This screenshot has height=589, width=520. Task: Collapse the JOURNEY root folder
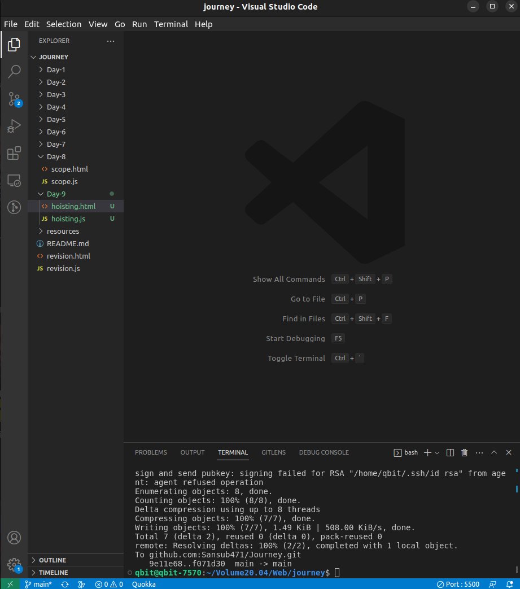click(76, 57)
